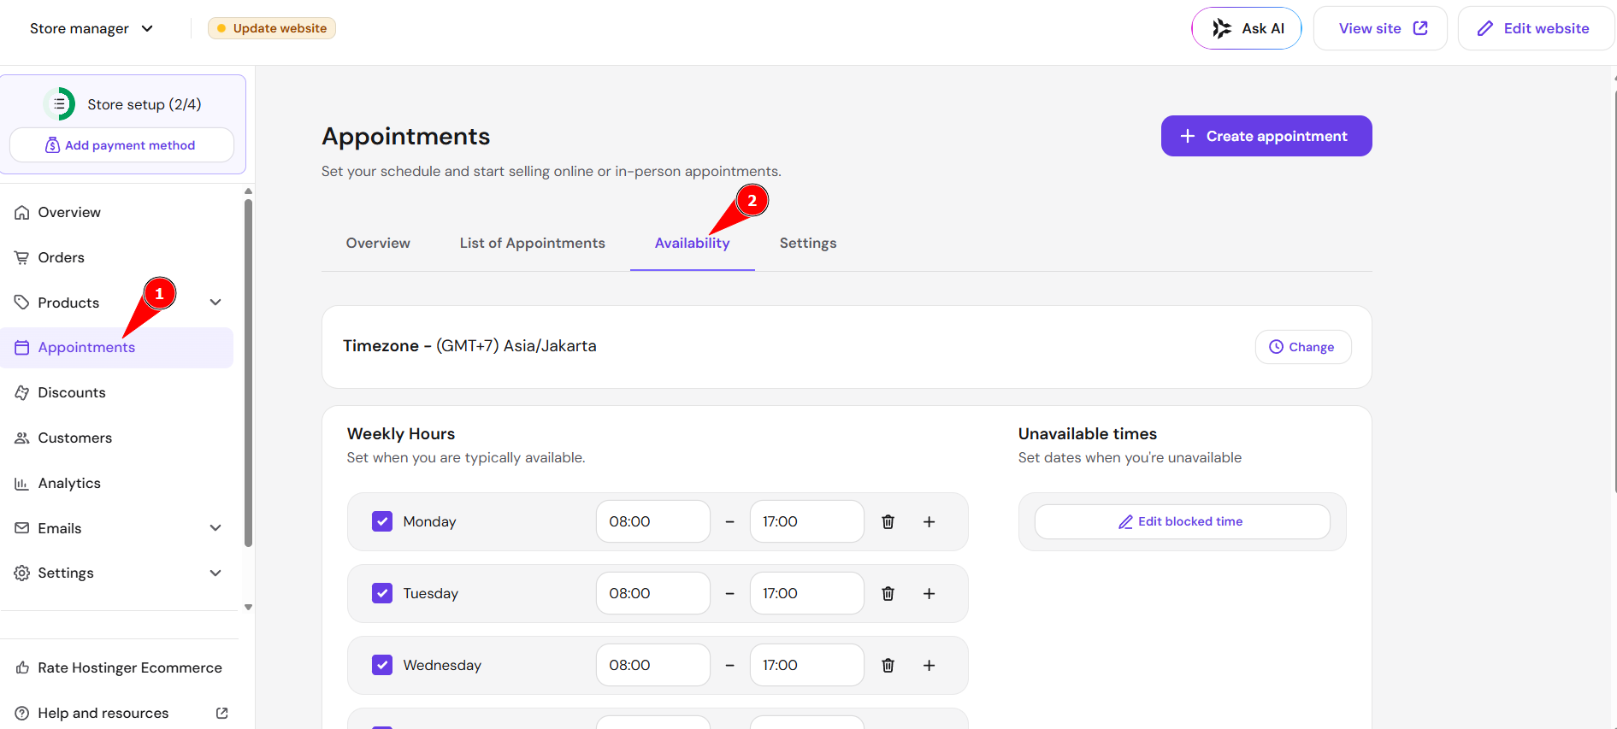The image size is (1617, 729).
Task: Edit Monday's start time field
Action: [653, 521]
